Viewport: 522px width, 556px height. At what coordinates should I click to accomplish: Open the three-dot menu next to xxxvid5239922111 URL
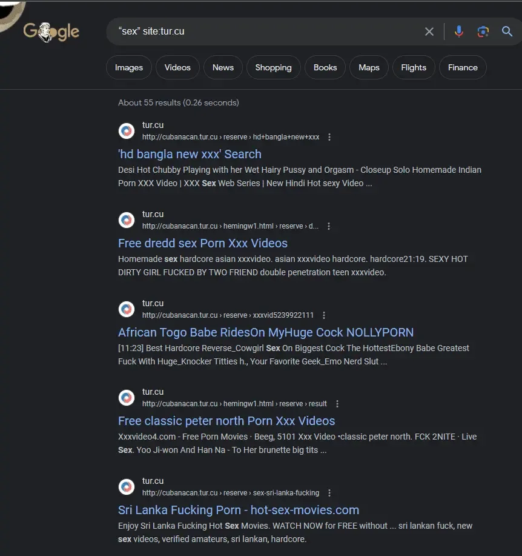tap(324, 315)
